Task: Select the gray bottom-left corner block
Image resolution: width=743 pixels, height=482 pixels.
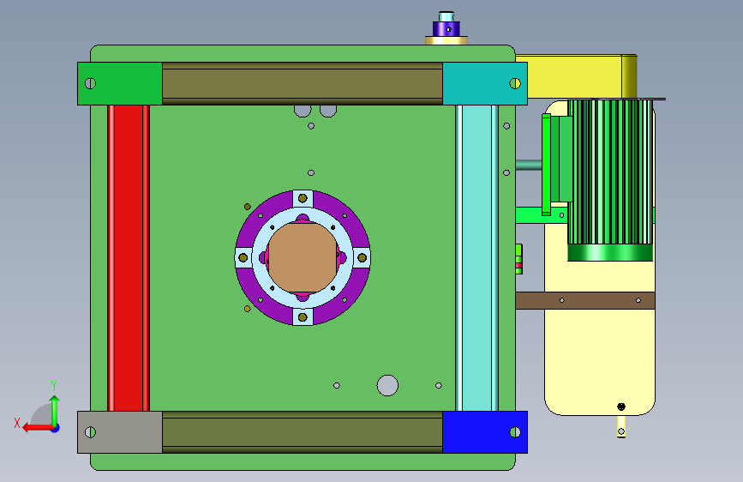Action: (120, 432)
